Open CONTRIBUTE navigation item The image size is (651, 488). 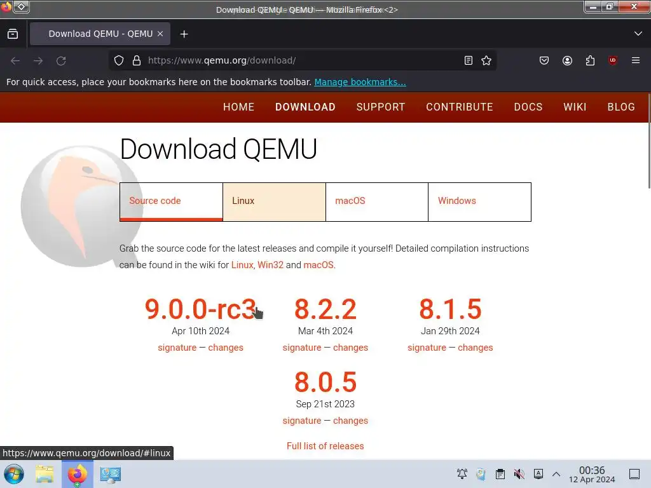point(460,107)
